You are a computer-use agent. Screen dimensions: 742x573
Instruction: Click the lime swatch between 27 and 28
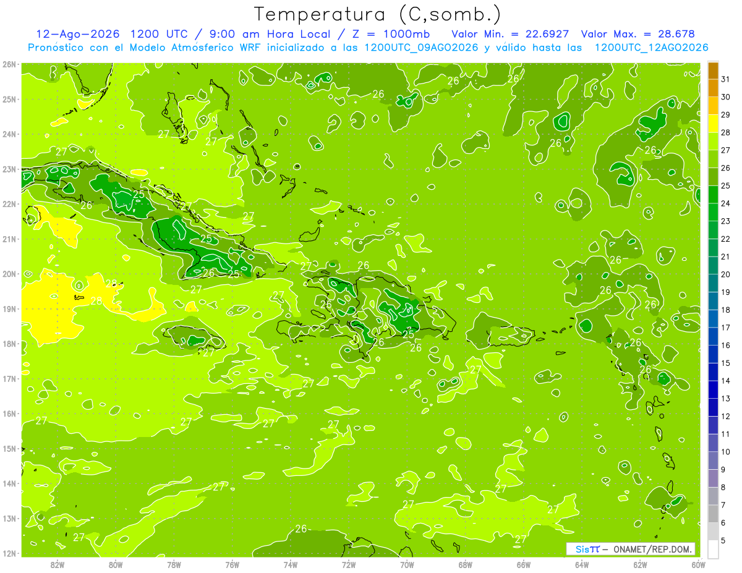[x=713, y=142]
